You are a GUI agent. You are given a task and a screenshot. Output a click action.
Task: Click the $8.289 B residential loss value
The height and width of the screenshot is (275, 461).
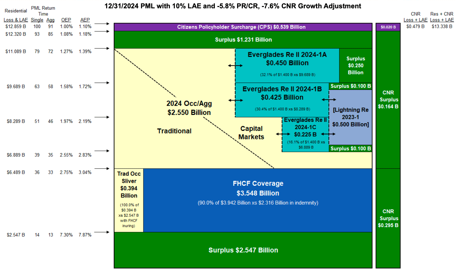16,121
